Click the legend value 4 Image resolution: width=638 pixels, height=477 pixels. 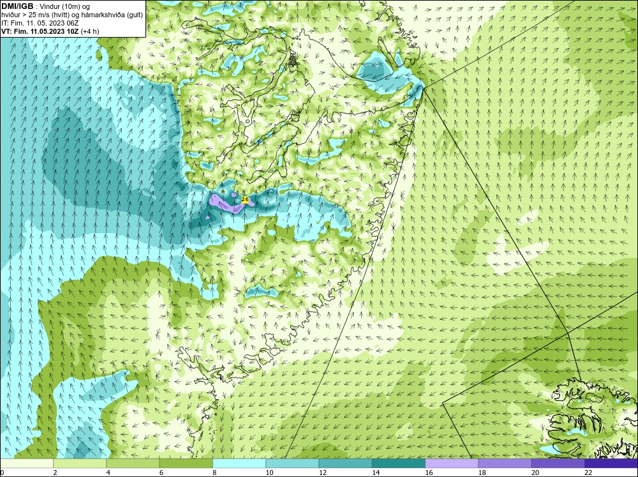[108, 473]
